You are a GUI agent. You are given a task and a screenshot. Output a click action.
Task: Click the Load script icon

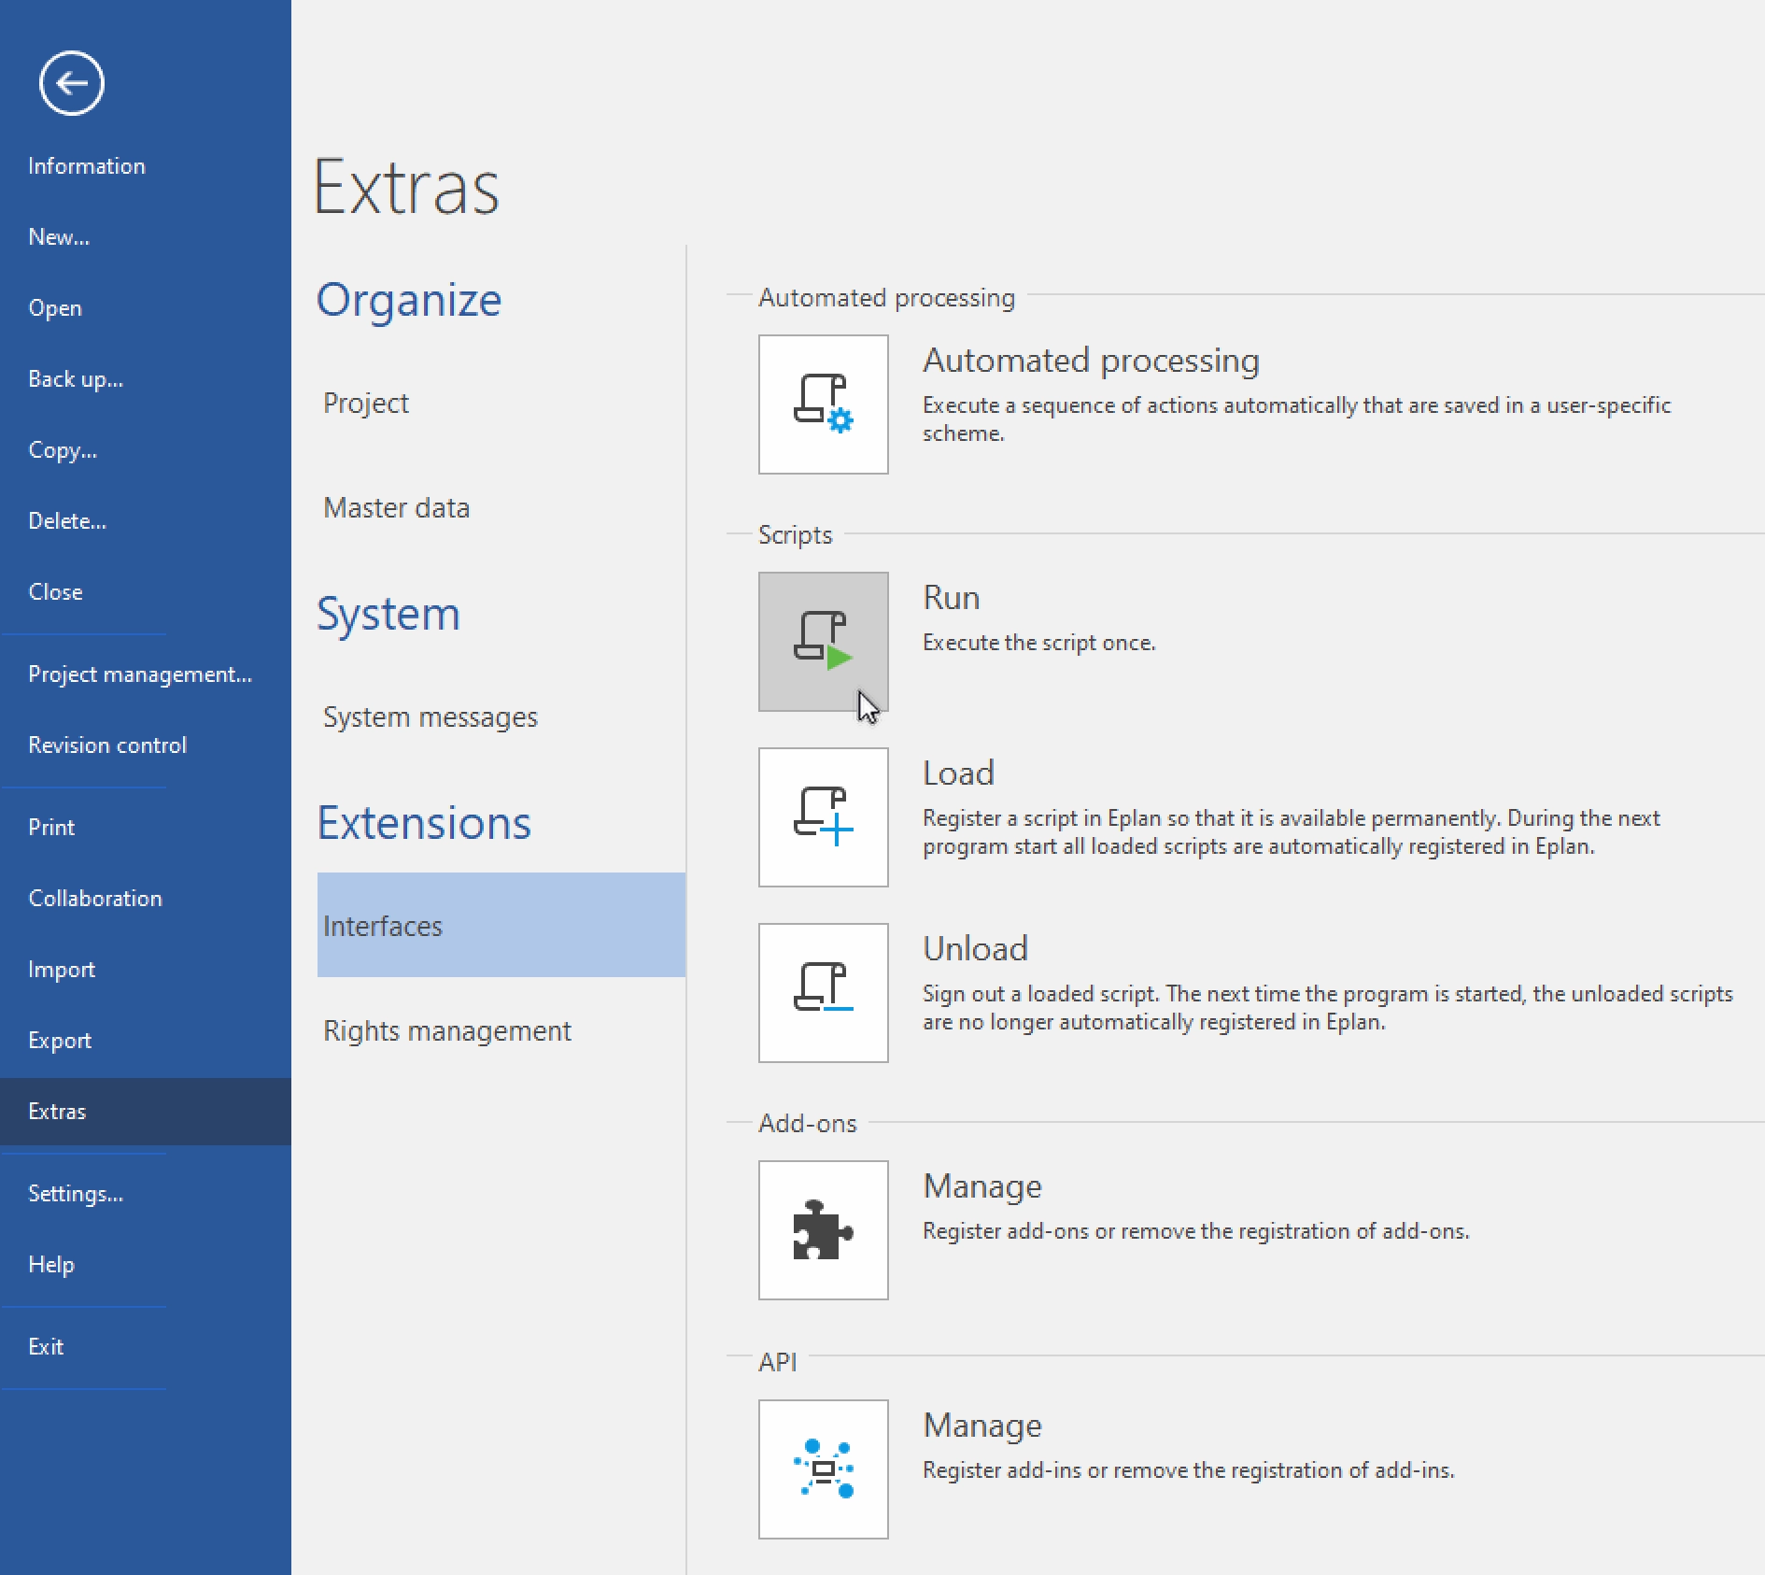tap(823, 817)
